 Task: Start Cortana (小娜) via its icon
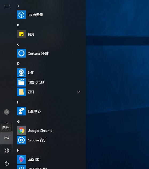(21, 53)
